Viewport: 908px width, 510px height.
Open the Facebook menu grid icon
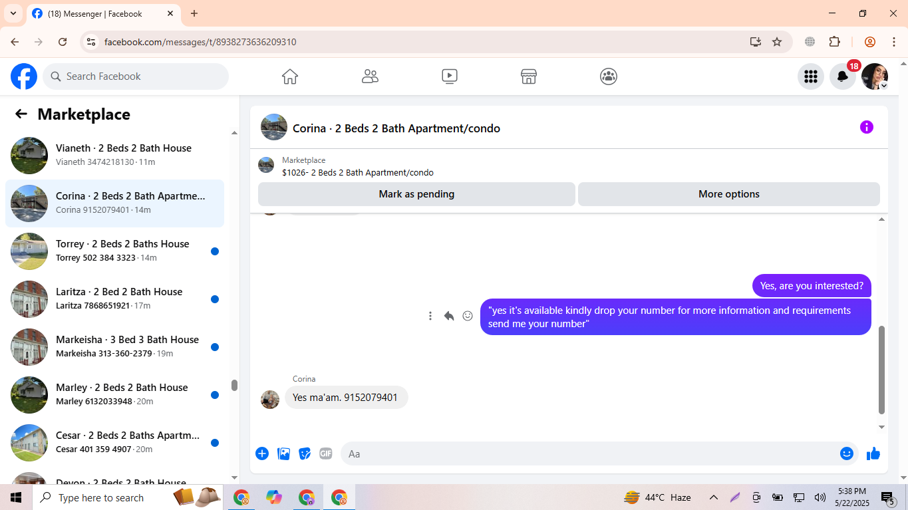(x=810, y=76)
